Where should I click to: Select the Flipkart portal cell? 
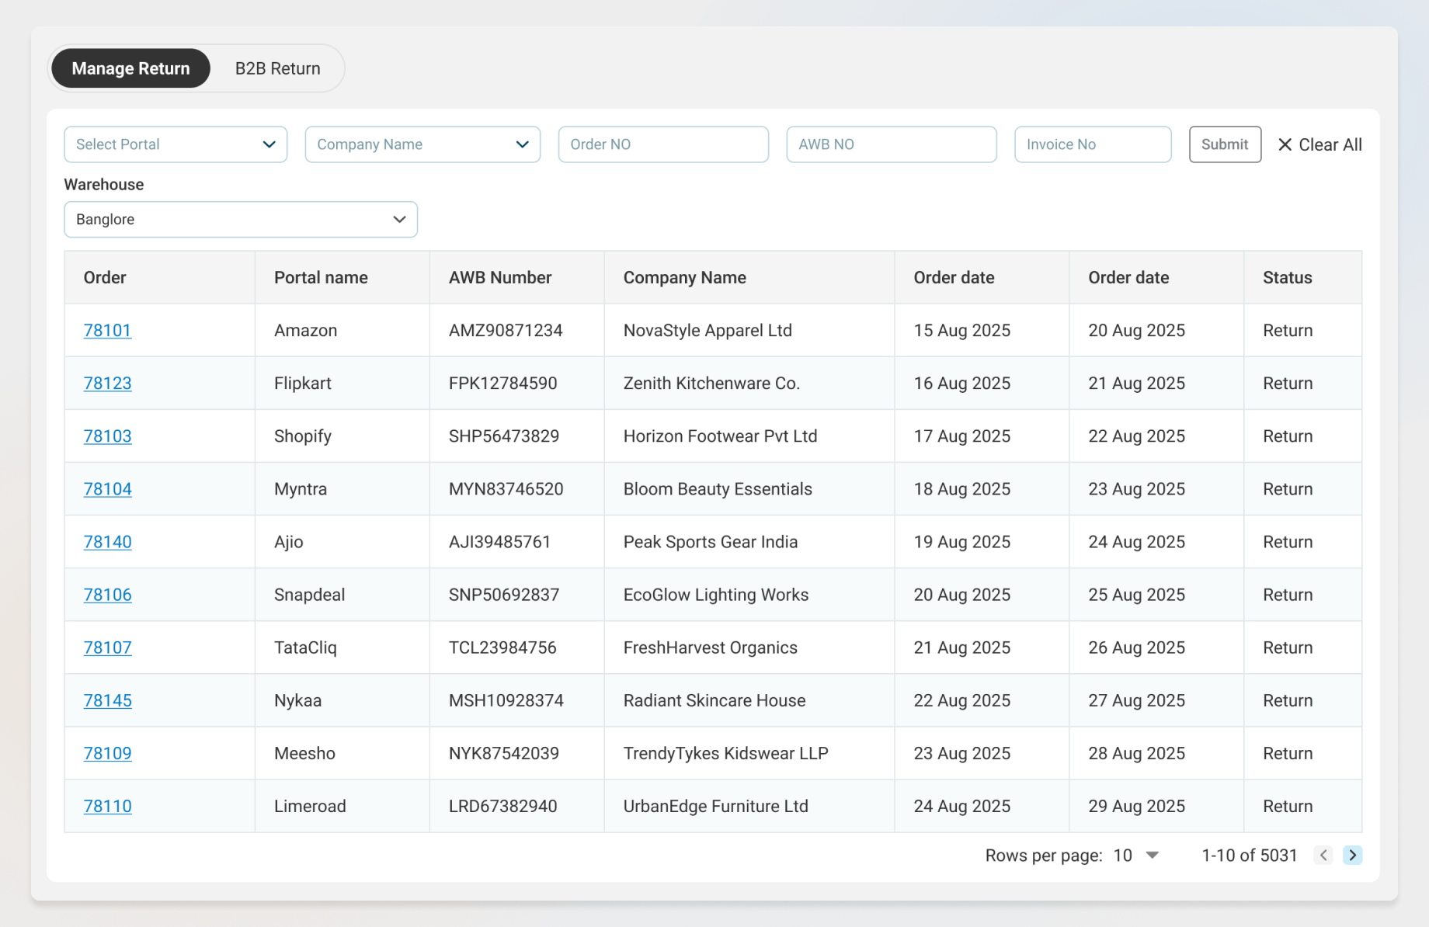pyautogui.click(x=342, y=384)
